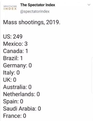Click the 'Spain: 0' line
Screen dimensions: 93x121
(x=13, y=101)
